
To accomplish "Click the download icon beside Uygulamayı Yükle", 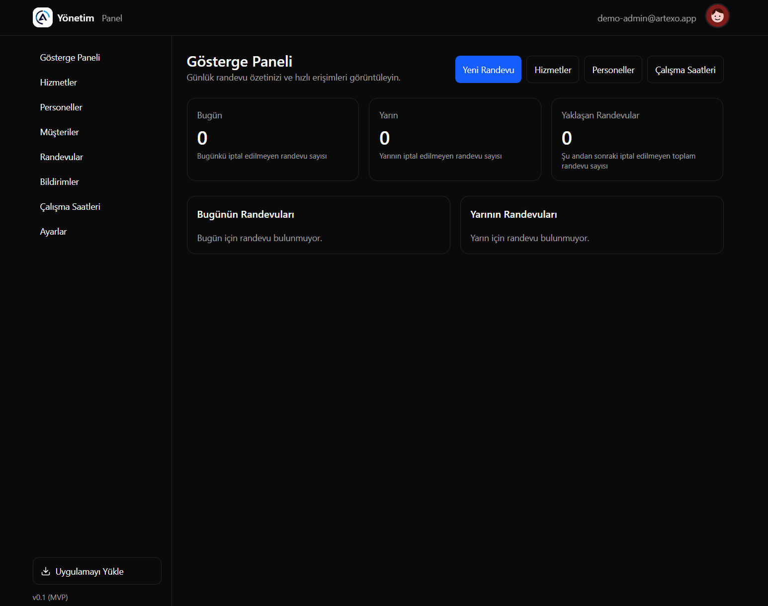I will tap(46, 571).
